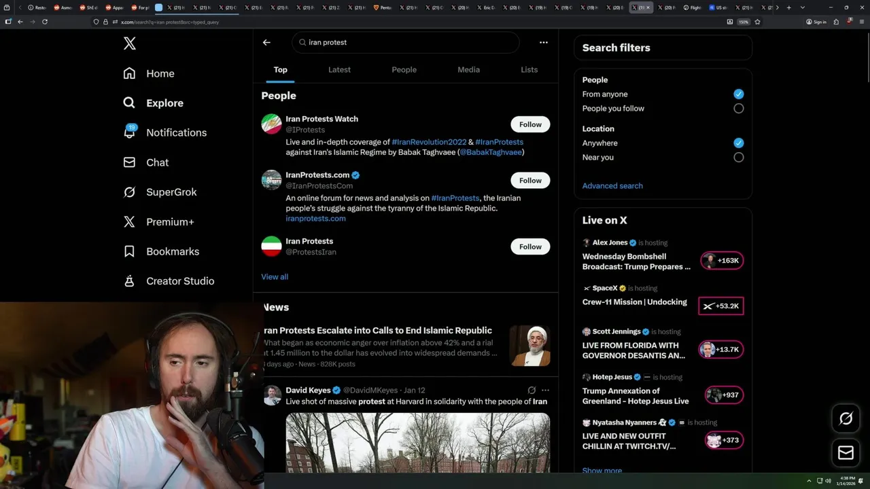Switch to the People tab
Image resolution: width=870 pixels, height=489 pixels.
[404, 70]
